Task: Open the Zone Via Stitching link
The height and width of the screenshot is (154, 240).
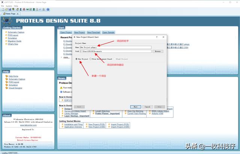Action: pyautogui.click(x=135, y=111)
